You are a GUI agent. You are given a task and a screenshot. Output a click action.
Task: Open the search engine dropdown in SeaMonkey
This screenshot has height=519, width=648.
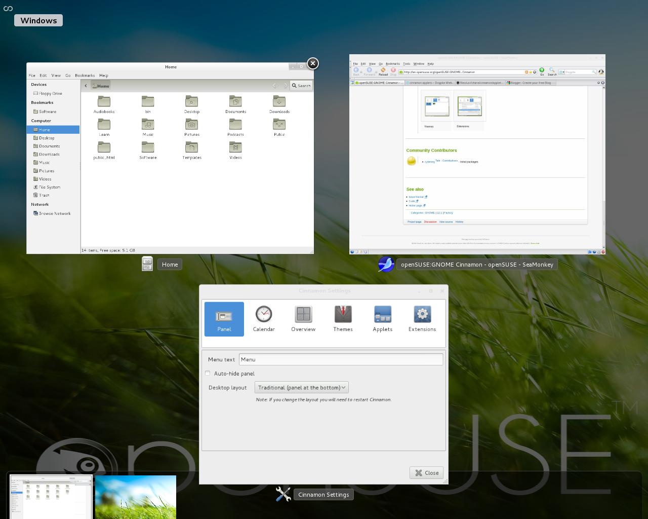click(x=564, y=72)
